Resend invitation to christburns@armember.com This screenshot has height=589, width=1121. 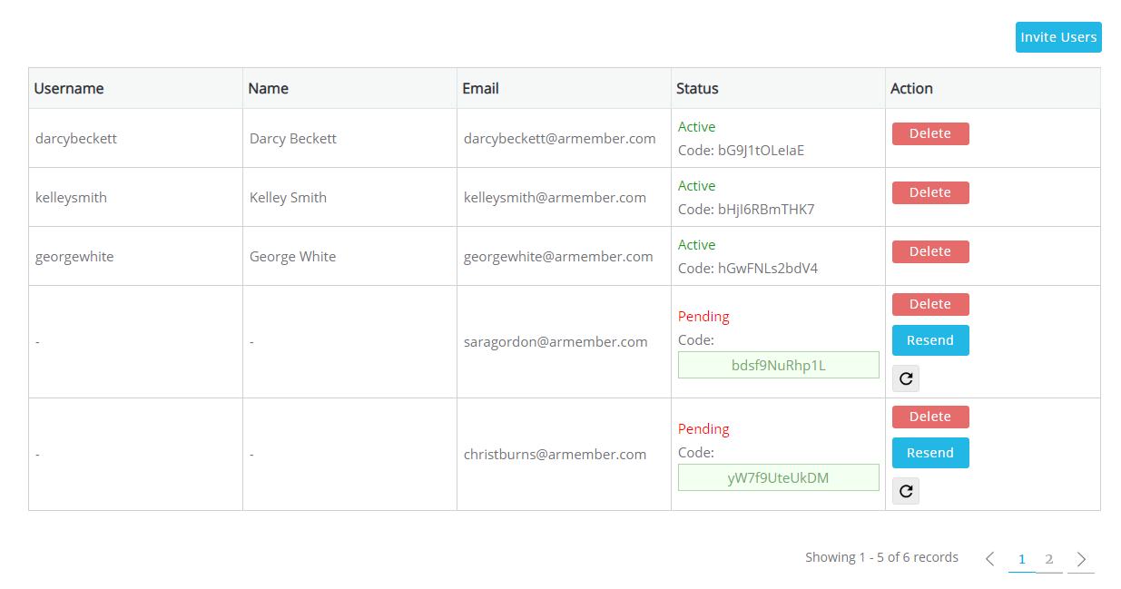[930, 453]
